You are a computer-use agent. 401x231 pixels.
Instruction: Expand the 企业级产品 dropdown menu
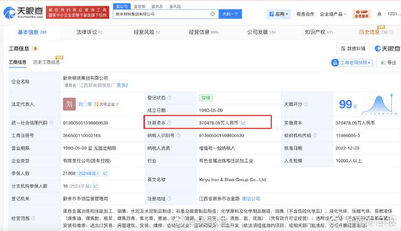point(333,14)
